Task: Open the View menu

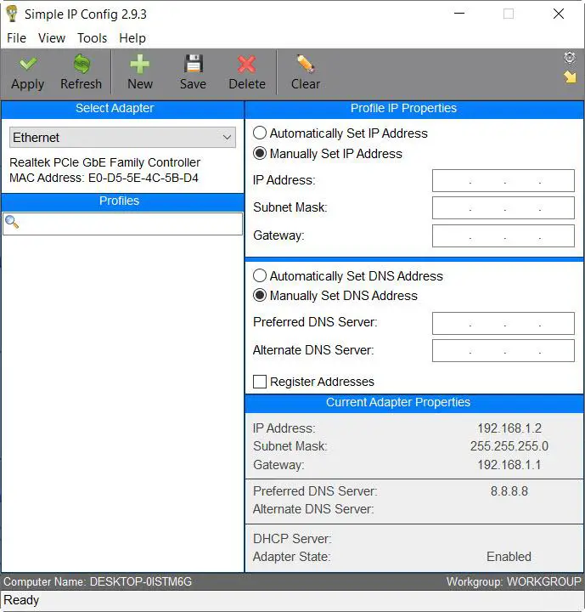Action: pyautogui.click(x=52, y=38)
